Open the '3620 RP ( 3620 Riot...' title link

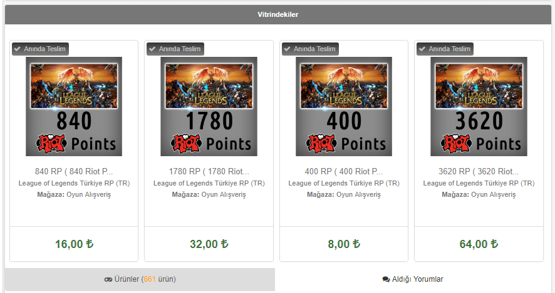tap(479, 171)
